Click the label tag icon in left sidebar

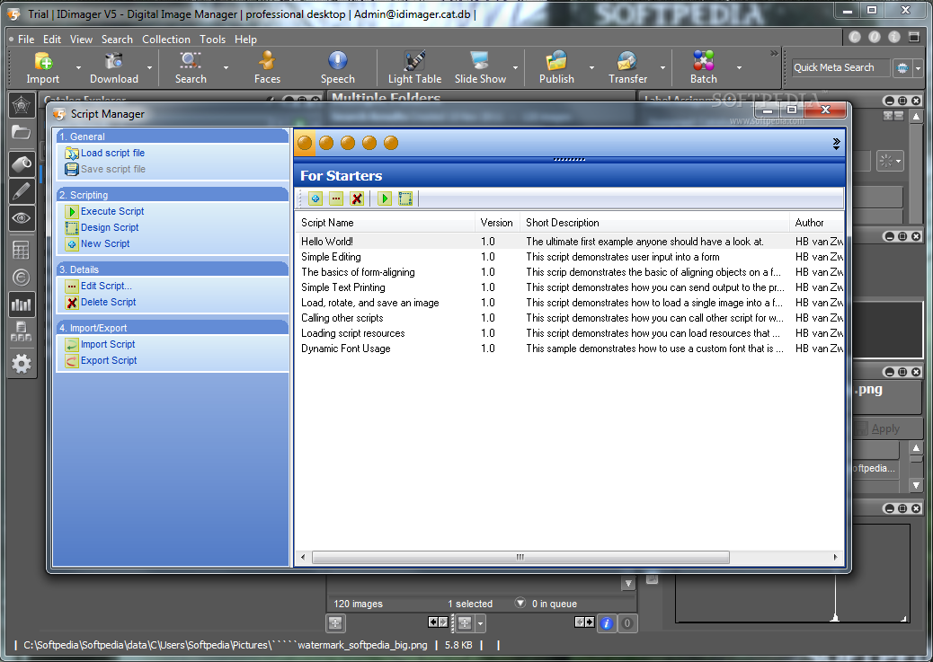[x=22, y=163]
